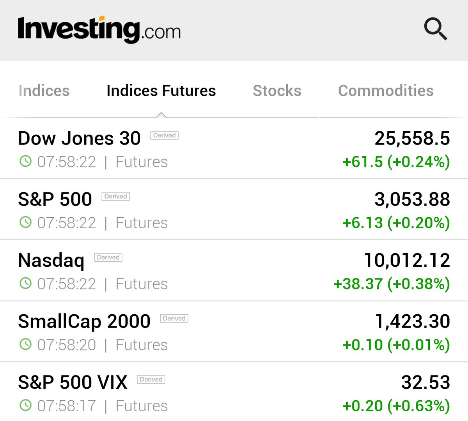This screenshot has height=421, width=468.
Task: Open the Dow Jones 30 futures link
Action: click(x=79, y=139)
